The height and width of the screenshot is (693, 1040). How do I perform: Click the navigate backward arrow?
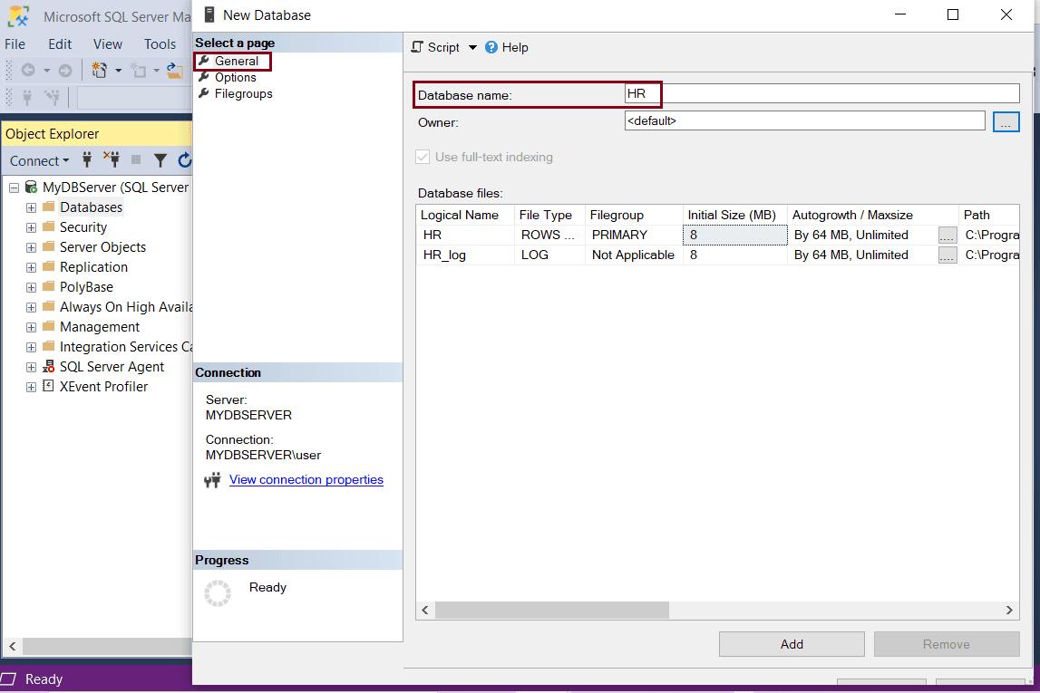point(27,70)
